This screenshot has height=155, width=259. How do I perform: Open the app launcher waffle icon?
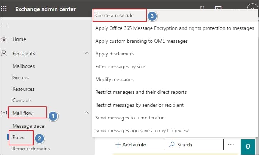(4, 9)
